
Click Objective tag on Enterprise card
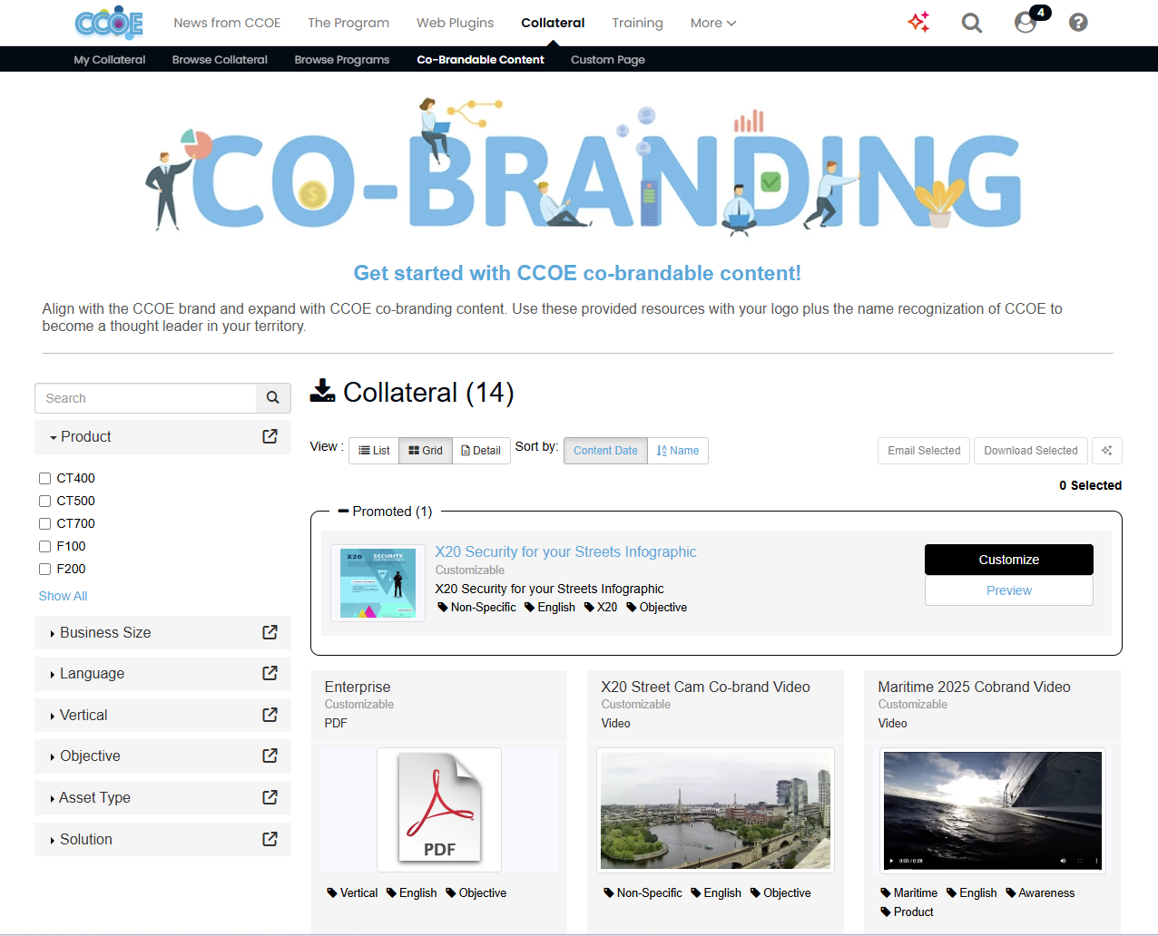476,893
